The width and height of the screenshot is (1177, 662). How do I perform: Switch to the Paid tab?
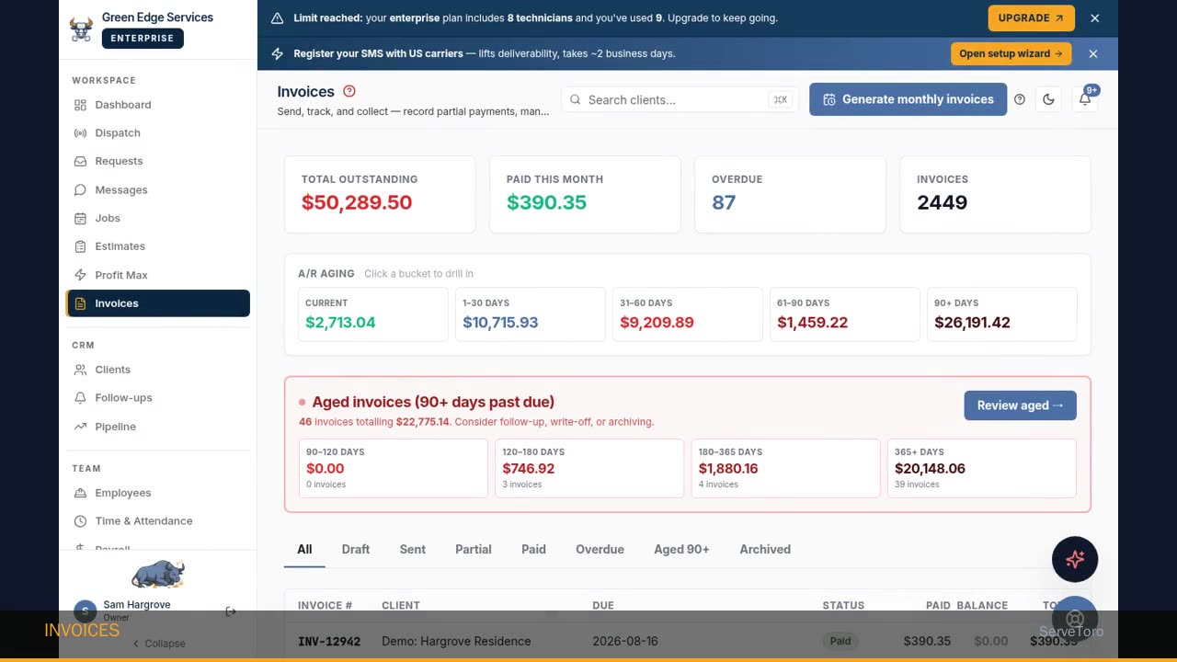coord(533,549)
